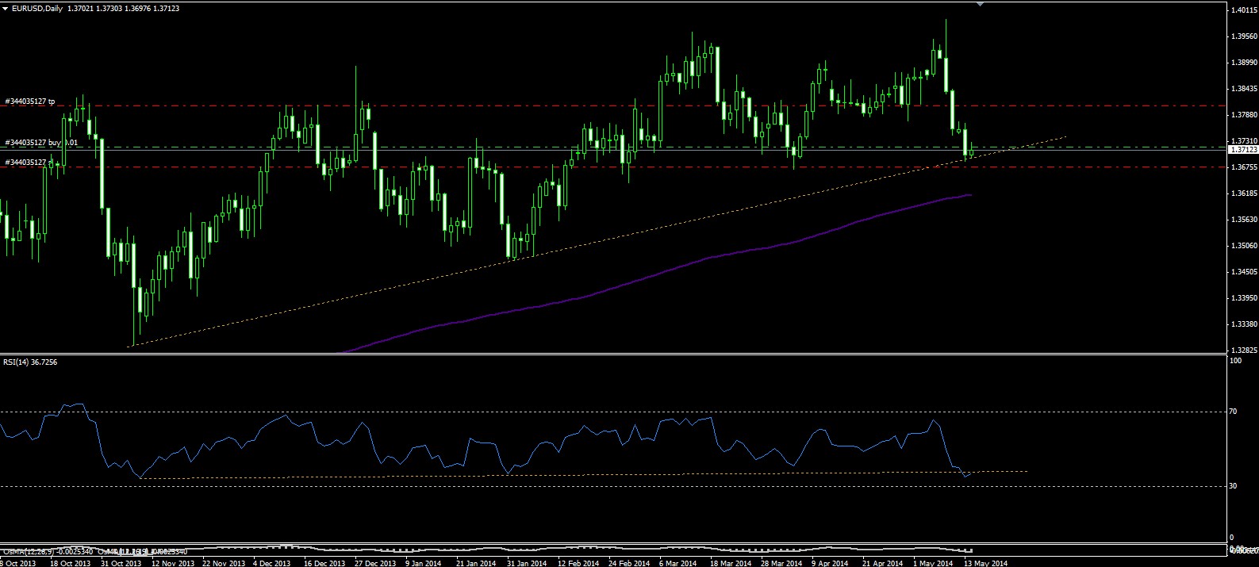Click the 1.32825 price axis label
Viewport: 1259px width, 567px height.
(x=1242, y=350)
